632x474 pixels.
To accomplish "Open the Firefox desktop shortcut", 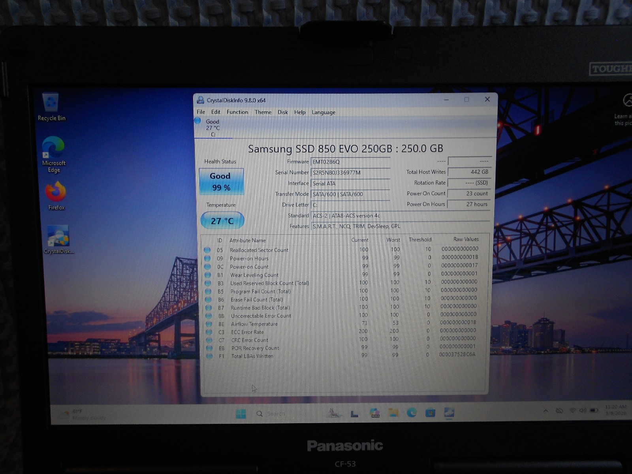I will [x=56, y=196].
